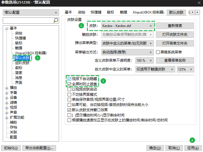Click the settings search input field
This screenshot has height=152, width=203.
[27, 21]
